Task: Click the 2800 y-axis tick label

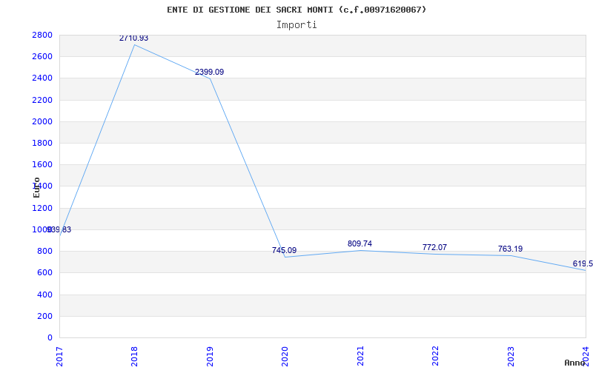Action: pyautogui.click(x=42, y=35)
